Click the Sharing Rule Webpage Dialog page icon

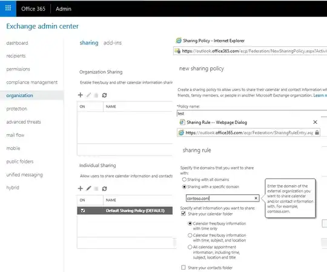pos(182,122)
